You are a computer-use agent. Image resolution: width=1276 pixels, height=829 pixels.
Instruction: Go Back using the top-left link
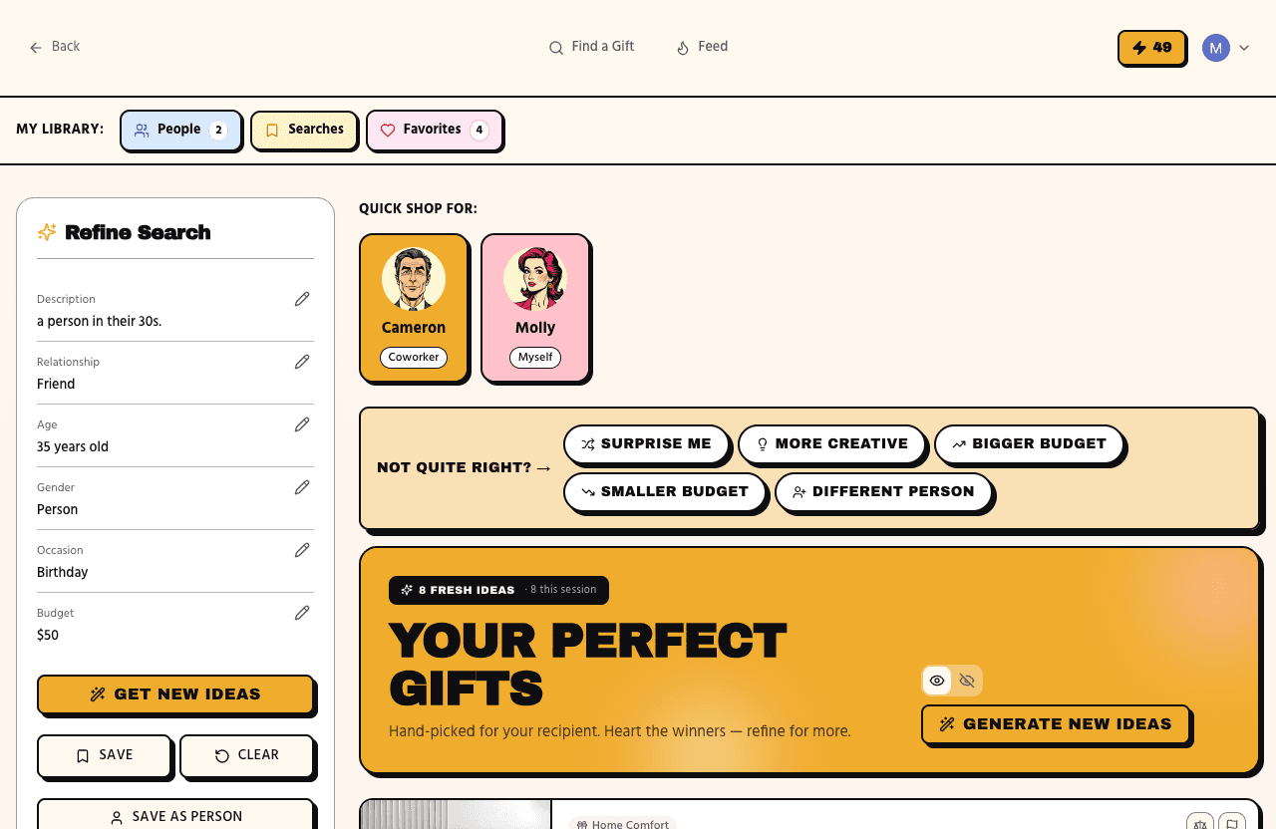[x=55, y=47]
